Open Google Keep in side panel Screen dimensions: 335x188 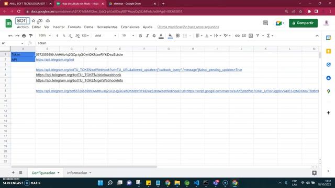pyautogui.click(x=328, y=51)
